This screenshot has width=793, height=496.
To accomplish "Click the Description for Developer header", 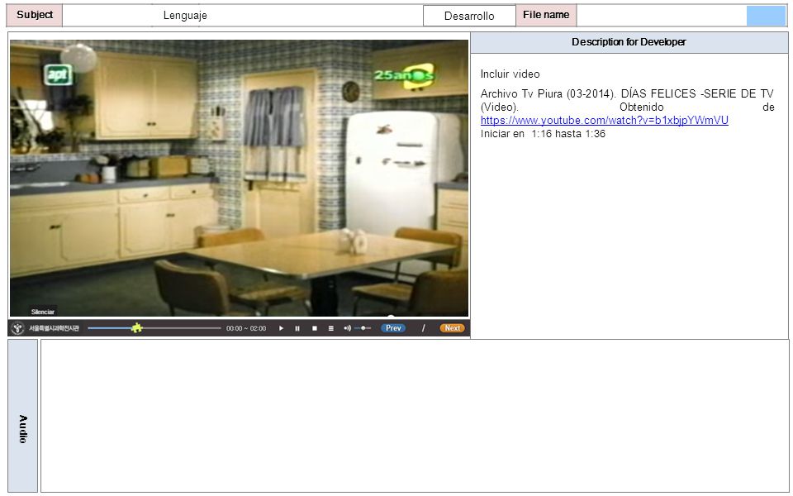I will pyautogui.click(x=629, y=42).
